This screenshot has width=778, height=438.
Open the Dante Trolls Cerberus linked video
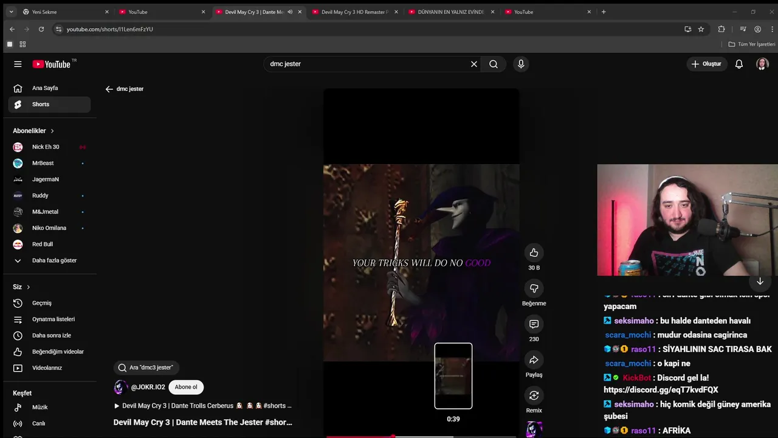point(203,406)
